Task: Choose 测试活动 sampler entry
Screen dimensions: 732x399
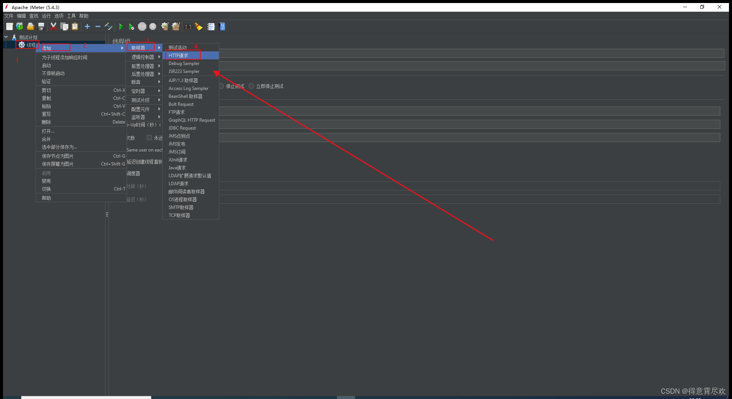Action: pyautogui.click(x=191, y=48)
